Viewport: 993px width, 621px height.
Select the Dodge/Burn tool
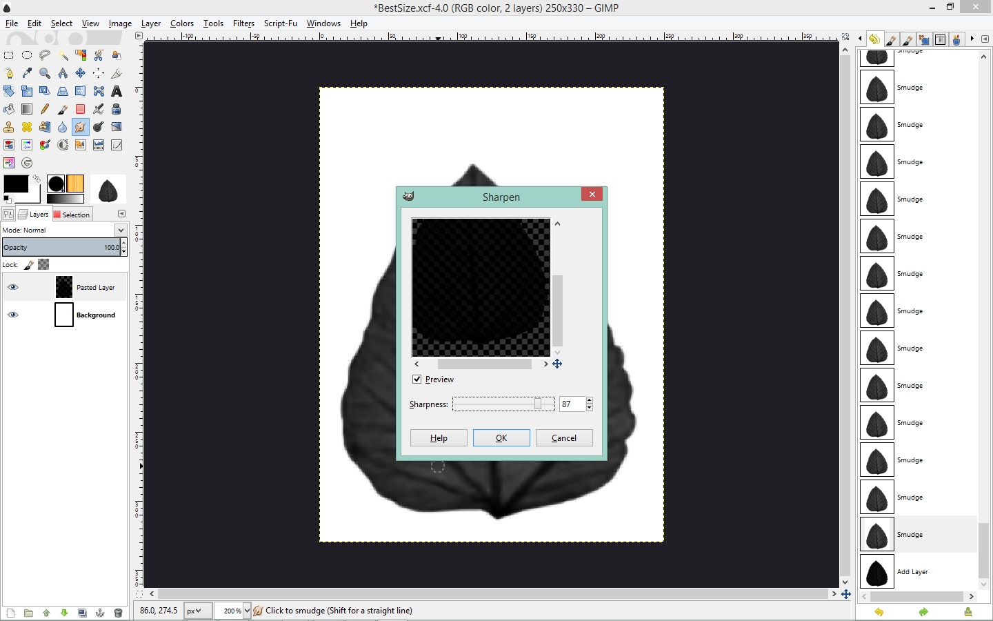click(x=99, y=127)
